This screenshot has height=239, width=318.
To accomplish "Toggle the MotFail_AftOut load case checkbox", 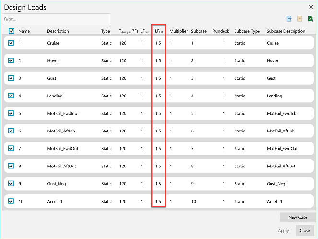I will coord(11,166).
